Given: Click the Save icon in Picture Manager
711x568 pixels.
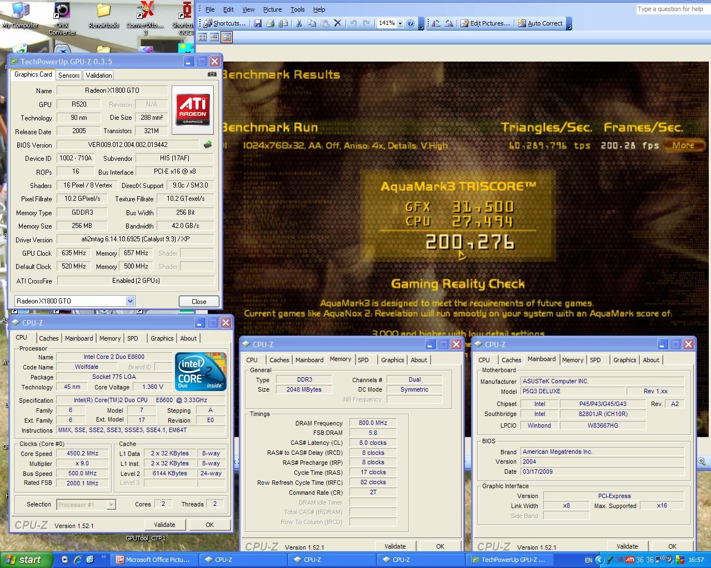Looking at the screenshot, I should coord(258,23).
